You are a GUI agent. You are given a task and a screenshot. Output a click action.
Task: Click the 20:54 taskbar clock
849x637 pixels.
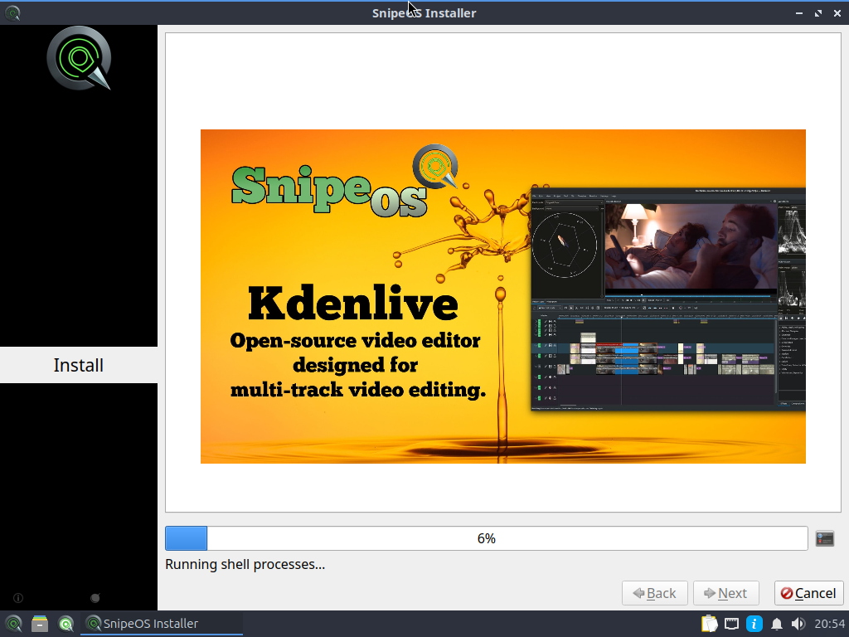coord(829,624)
